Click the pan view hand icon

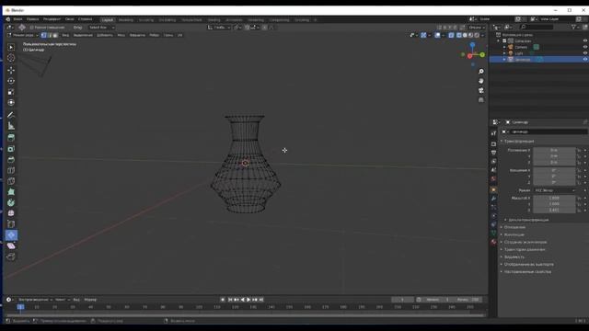480,81
